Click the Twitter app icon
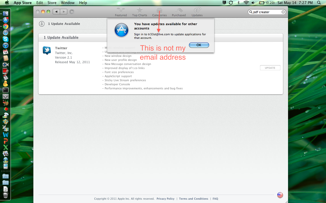326x203 pixels. coord(47,50)
